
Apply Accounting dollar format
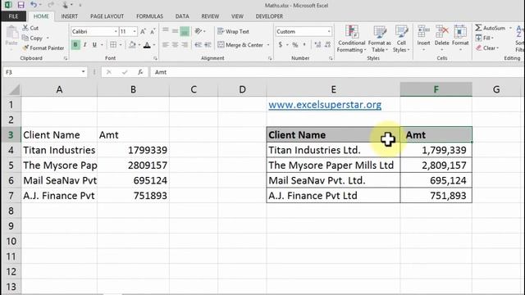281,44
